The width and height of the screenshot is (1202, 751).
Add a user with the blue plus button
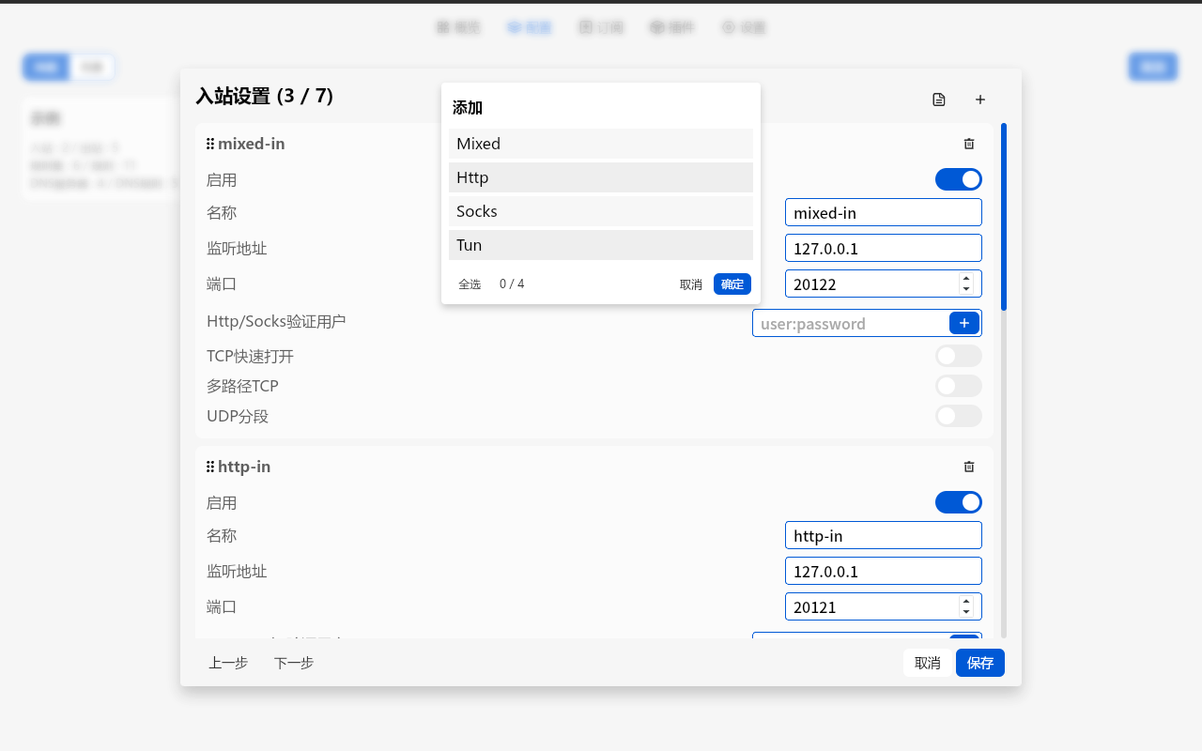[964, 323]
